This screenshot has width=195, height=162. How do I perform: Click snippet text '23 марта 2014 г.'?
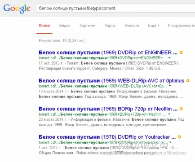pyautogui.click(x=53, y=119)
